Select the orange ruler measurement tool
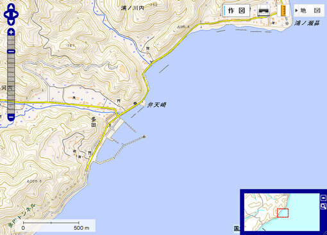The image size is (327, 235). pyautogui.click(x=283, y=10)
